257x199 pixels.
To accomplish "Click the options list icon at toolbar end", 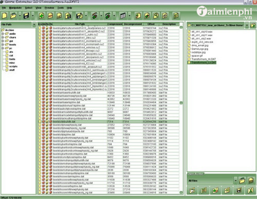I will (176, 15).
